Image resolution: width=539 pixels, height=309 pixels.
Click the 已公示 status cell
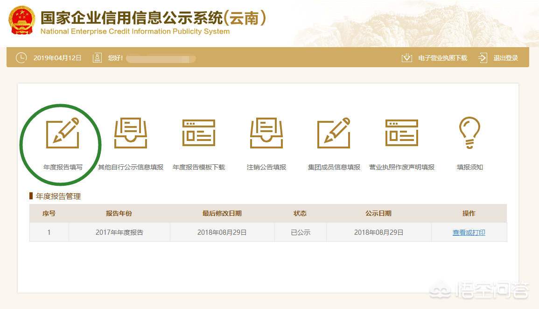[x=301, y=232]
